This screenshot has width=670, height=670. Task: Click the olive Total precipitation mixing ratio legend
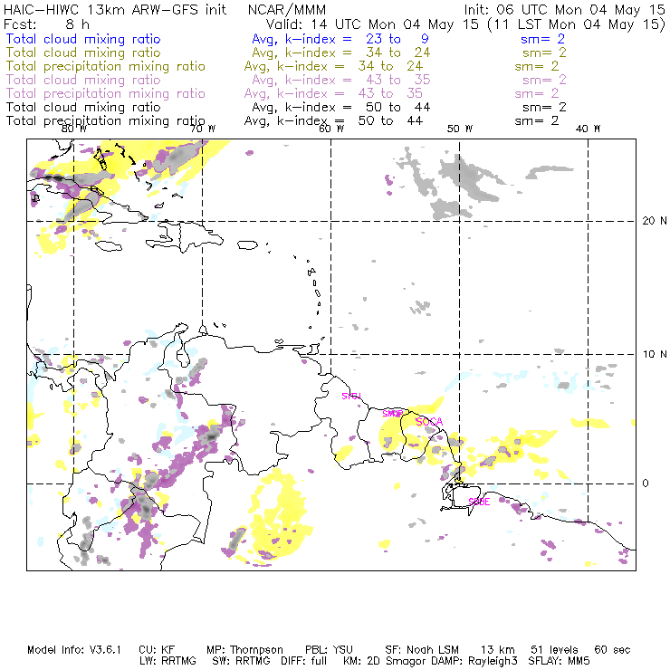click(106, 66)
